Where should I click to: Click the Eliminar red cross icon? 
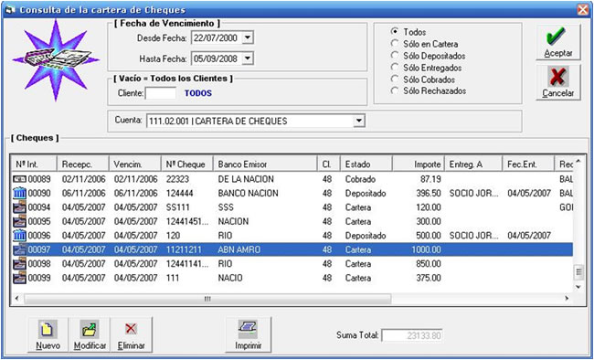[x=131, y=329]
